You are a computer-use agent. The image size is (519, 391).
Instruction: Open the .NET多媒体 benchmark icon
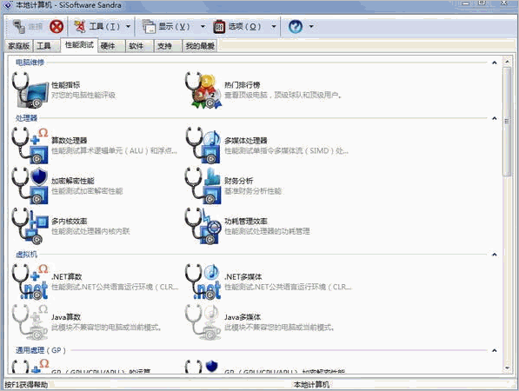coord(203,282)
